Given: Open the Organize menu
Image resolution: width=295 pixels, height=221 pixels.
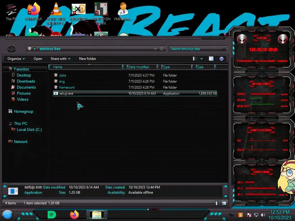Looking at the screenshot, I should click(x=16, y=59).
